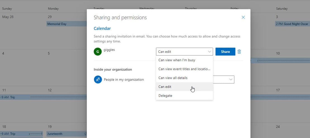Viewport: 310px width, 138px height.
Task: Delete giggles using the trash icon
Action: 239,51
